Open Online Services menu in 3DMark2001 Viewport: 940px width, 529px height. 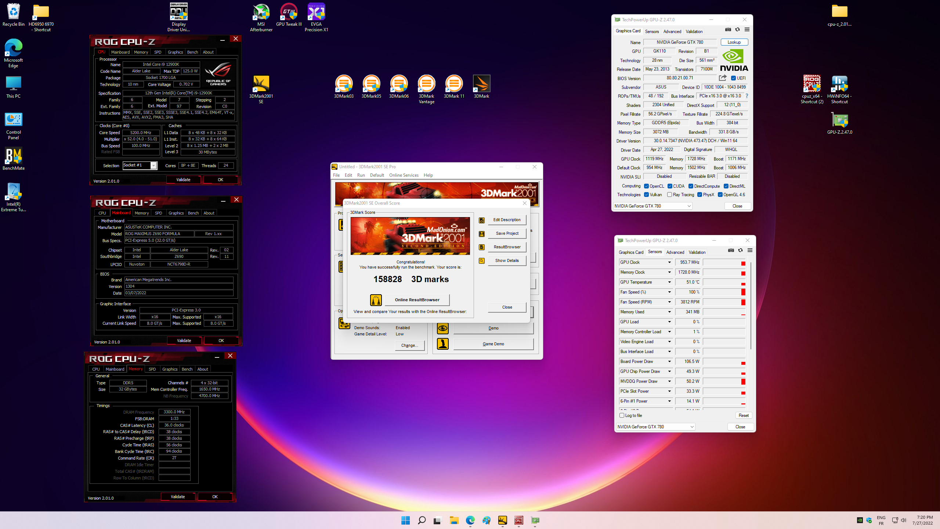coord(404,175)
